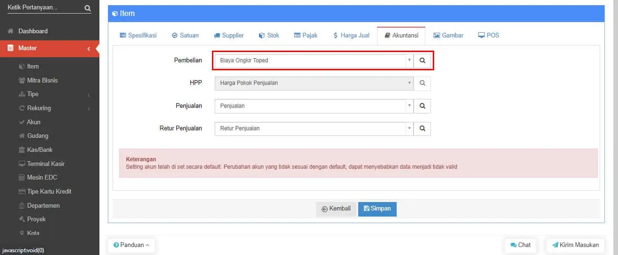Open the Penjualan account dropdown

[314, 106]
